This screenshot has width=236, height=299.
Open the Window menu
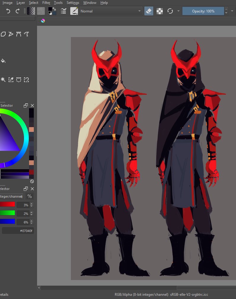tap(90, 3)
